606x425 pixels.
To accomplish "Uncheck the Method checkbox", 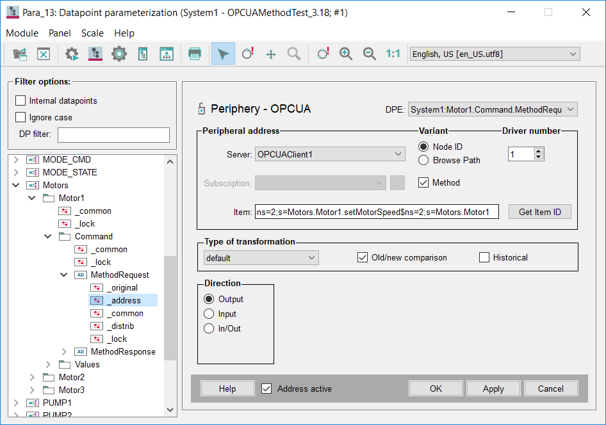I will coord(423,182).
